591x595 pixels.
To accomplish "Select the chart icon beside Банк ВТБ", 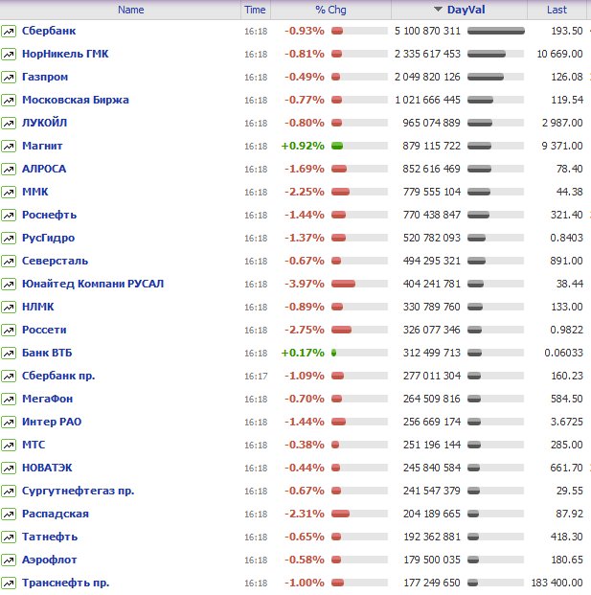I will [9, 353].
